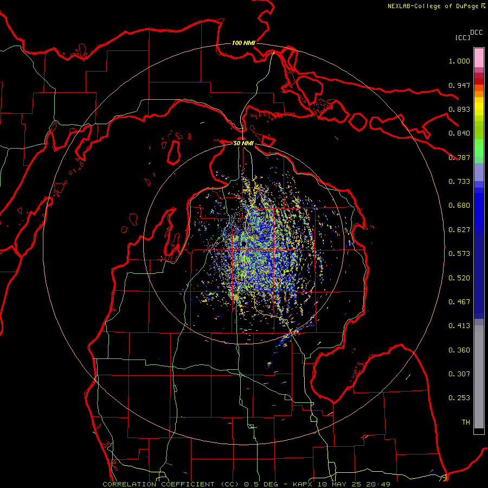488x488 pixels.
Task: Click the 0.253 legend value
Action: pyautogui.click(x=459, y=398)
